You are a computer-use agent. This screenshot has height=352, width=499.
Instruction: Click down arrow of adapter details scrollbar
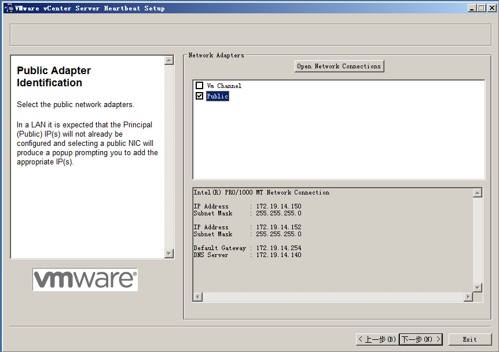pos(478,288)
